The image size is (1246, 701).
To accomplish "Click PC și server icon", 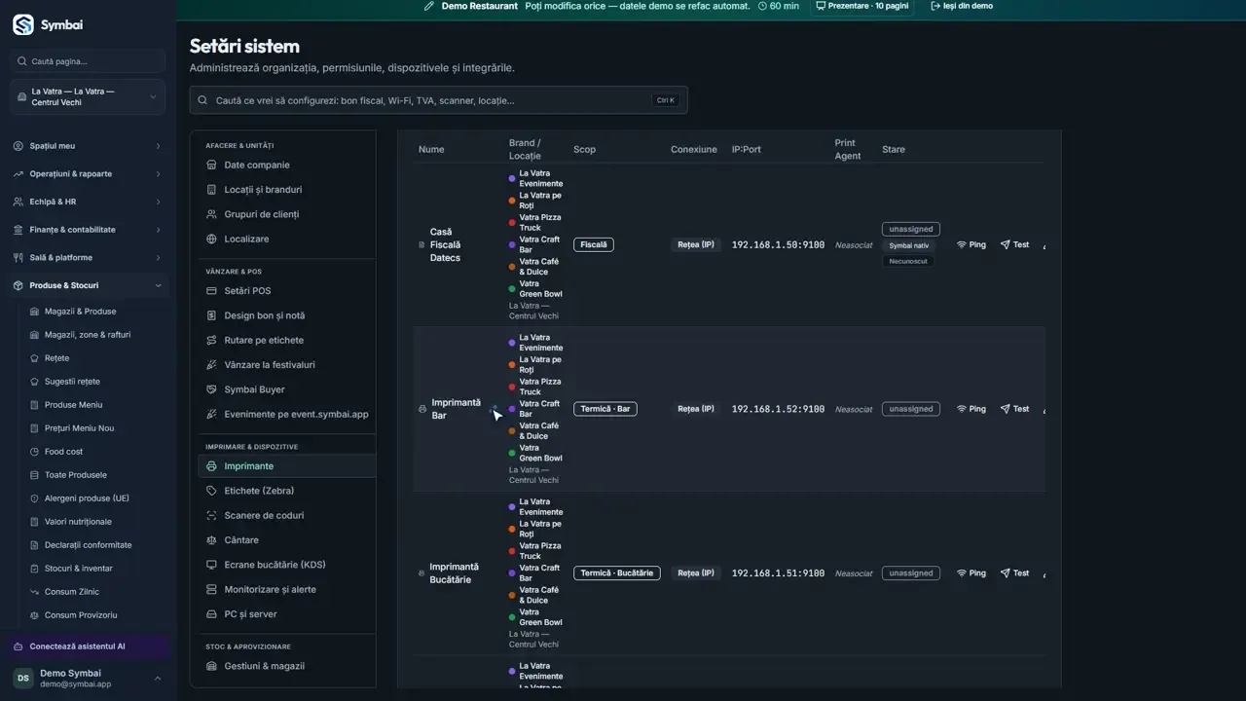I will [212, 614].
